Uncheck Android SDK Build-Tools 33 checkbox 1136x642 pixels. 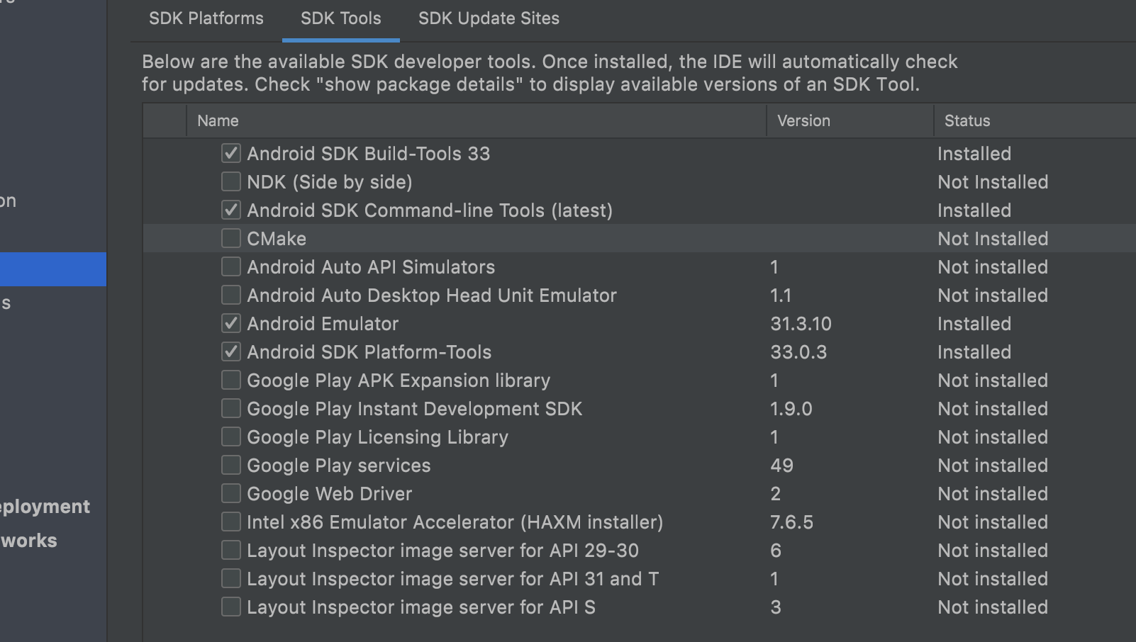coord(230,153)
